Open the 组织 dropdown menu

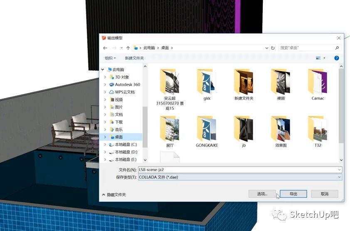click(x=110, y=58)
